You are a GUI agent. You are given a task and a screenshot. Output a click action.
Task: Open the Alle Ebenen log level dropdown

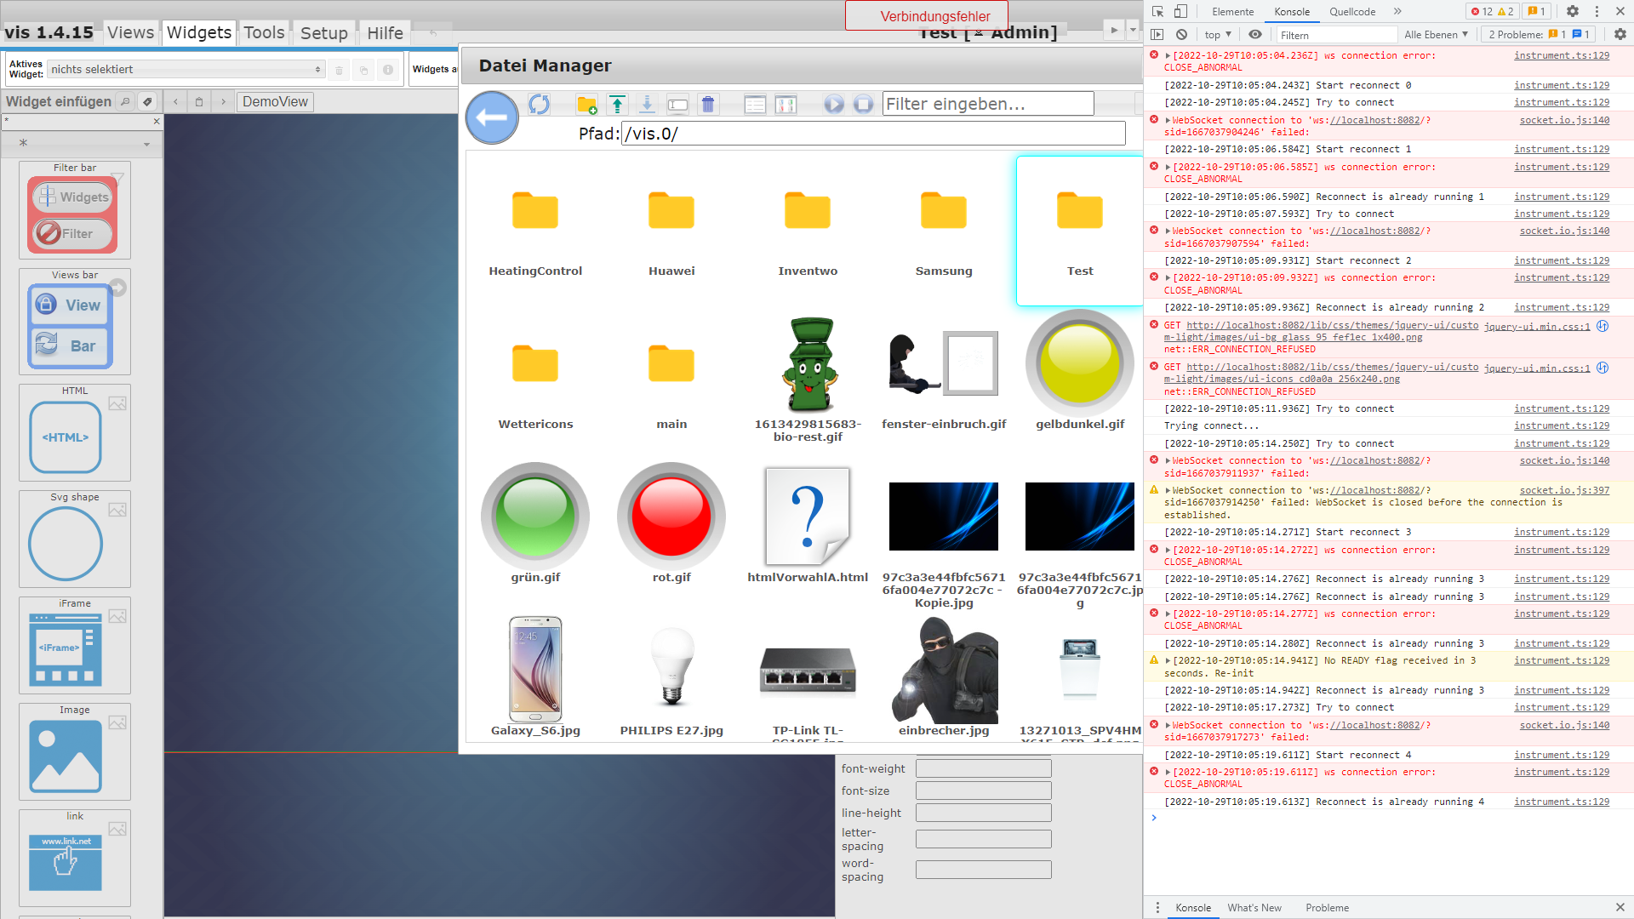(1436, 35)
